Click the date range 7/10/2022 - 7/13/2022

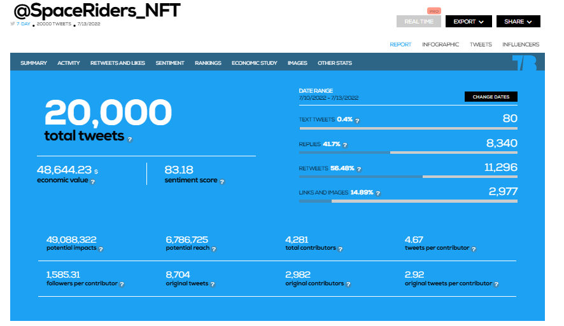[328, 98]
